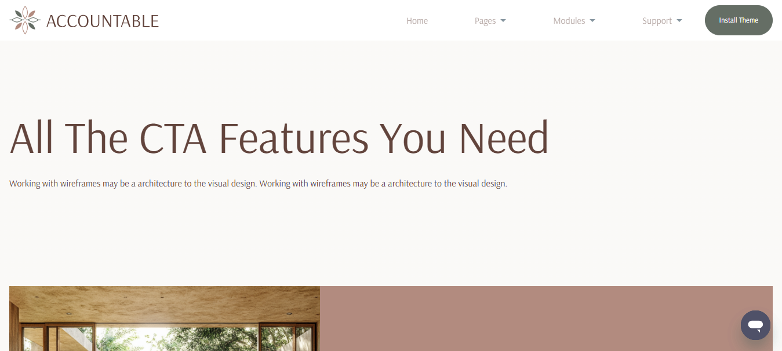Go to the Home navigation link
The image size is (782, 351).
pos(417,21)
